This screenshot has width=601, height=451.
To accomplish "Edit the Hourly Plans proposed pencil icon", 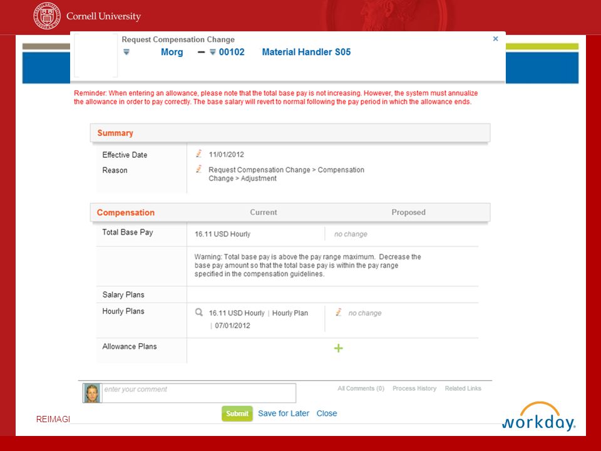I will tap(339, 312).
